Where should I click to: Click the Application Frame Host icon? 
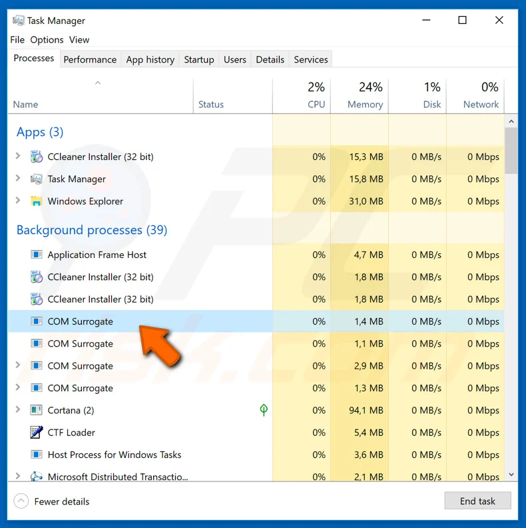coord(37,255)
